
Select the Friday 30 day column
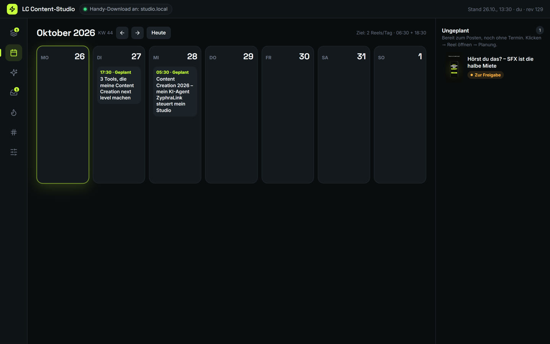(288, 115)
